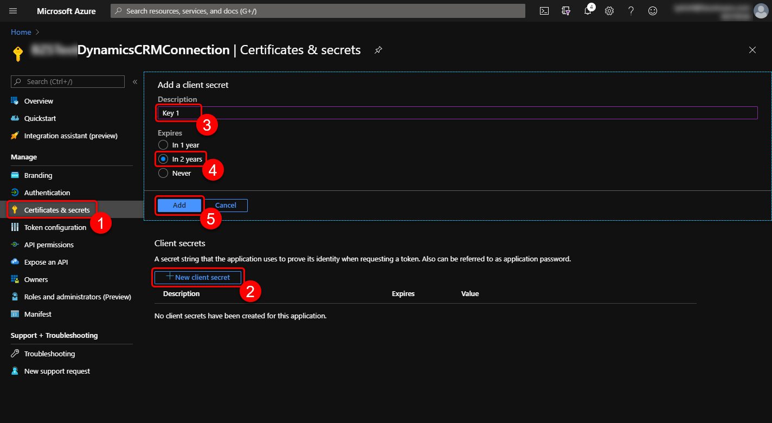
Task: Collapse the left navigation menu
Action: (x=135, y=82)
